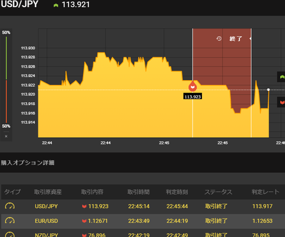Click the green up arrow beside 113.921
The image size is (285, 237).
pos(56,5)
